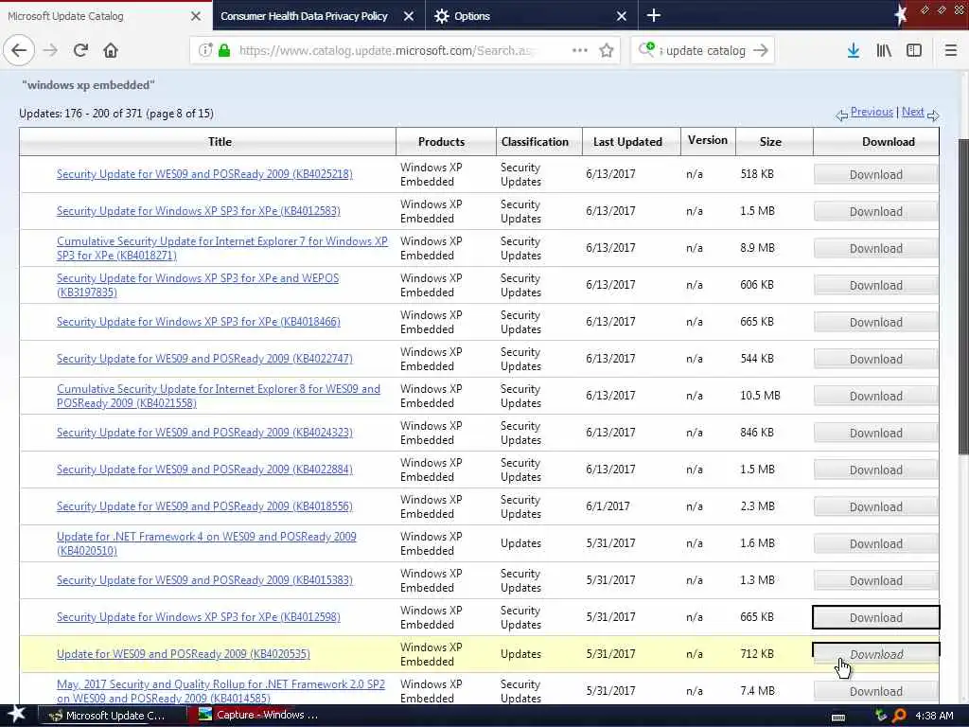Open the hamburger application menu
Screen dimensions: 969x727
951,51
